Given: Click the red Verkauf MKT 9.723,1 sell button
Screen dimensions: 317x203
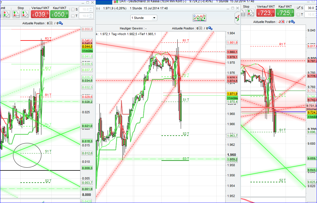Looking at the screenshot, I should 265,12.
